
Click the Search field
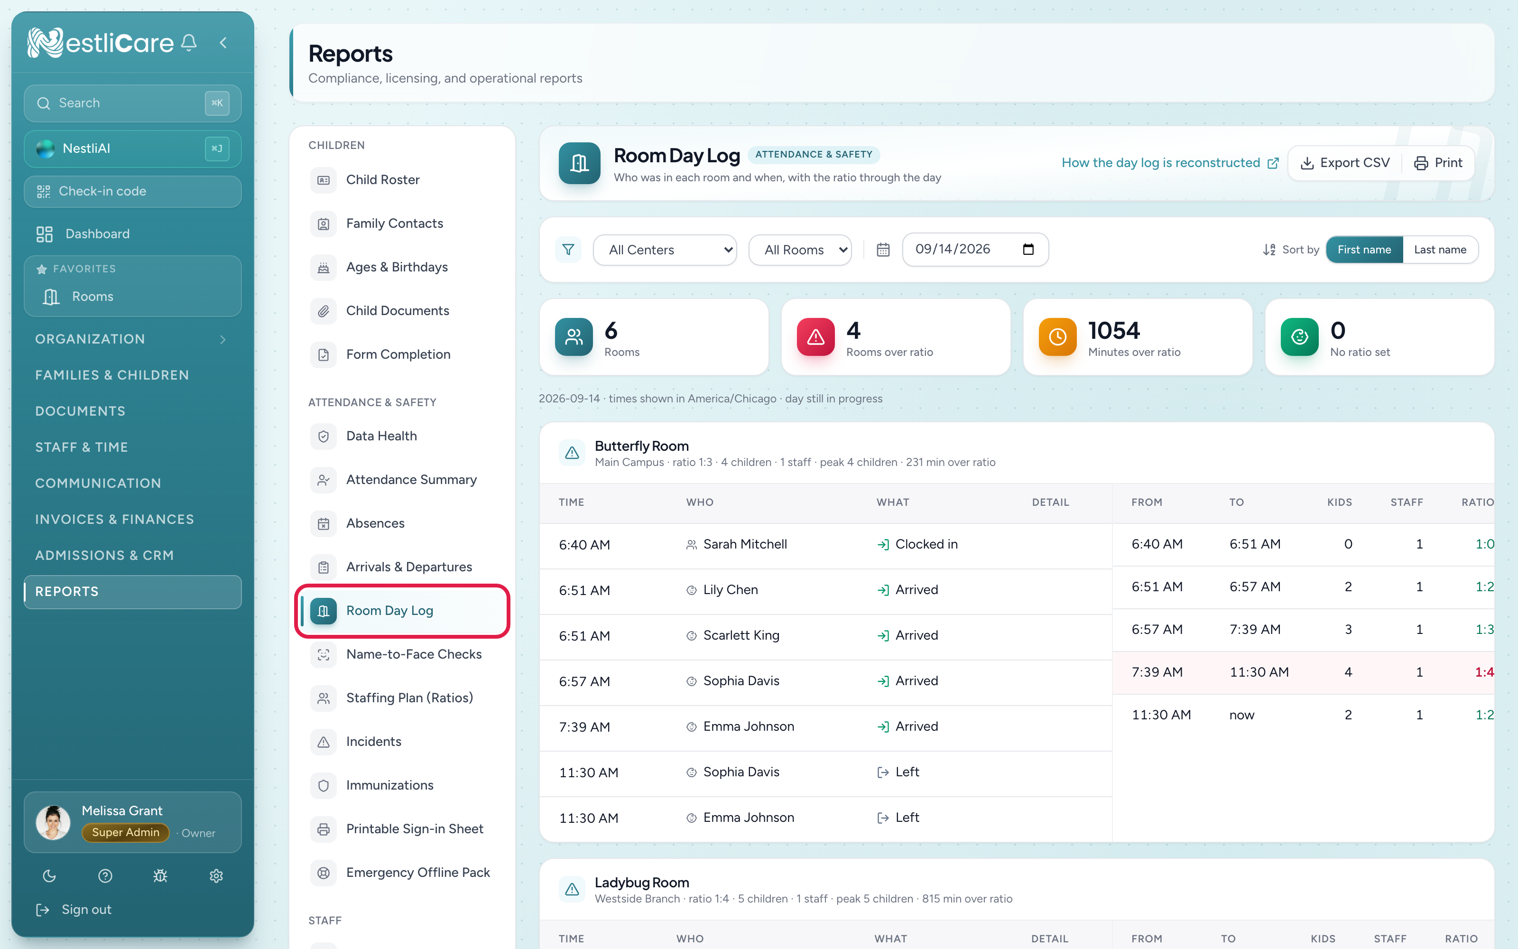point(132,103)
